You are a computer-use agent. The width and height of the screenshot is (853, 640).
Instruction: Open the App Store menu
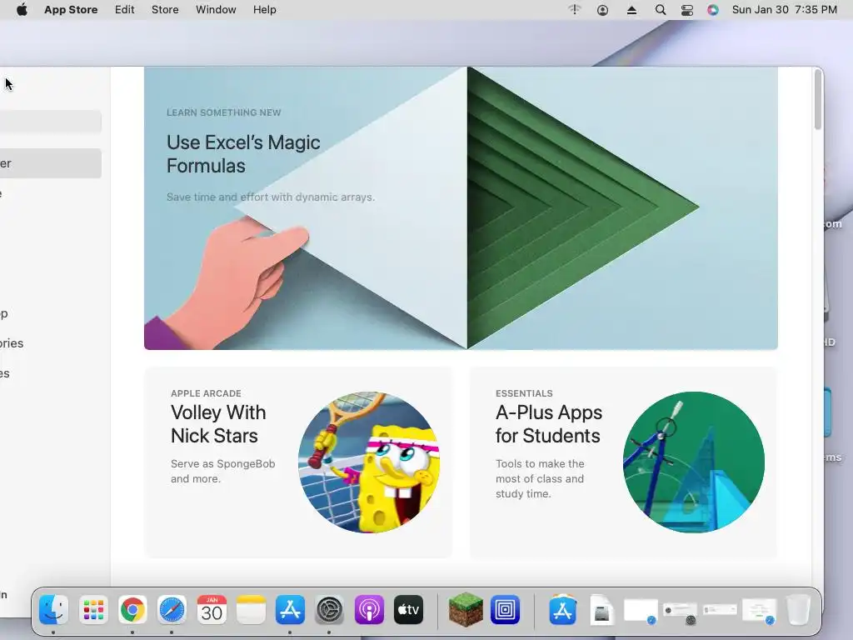[71, 10]
